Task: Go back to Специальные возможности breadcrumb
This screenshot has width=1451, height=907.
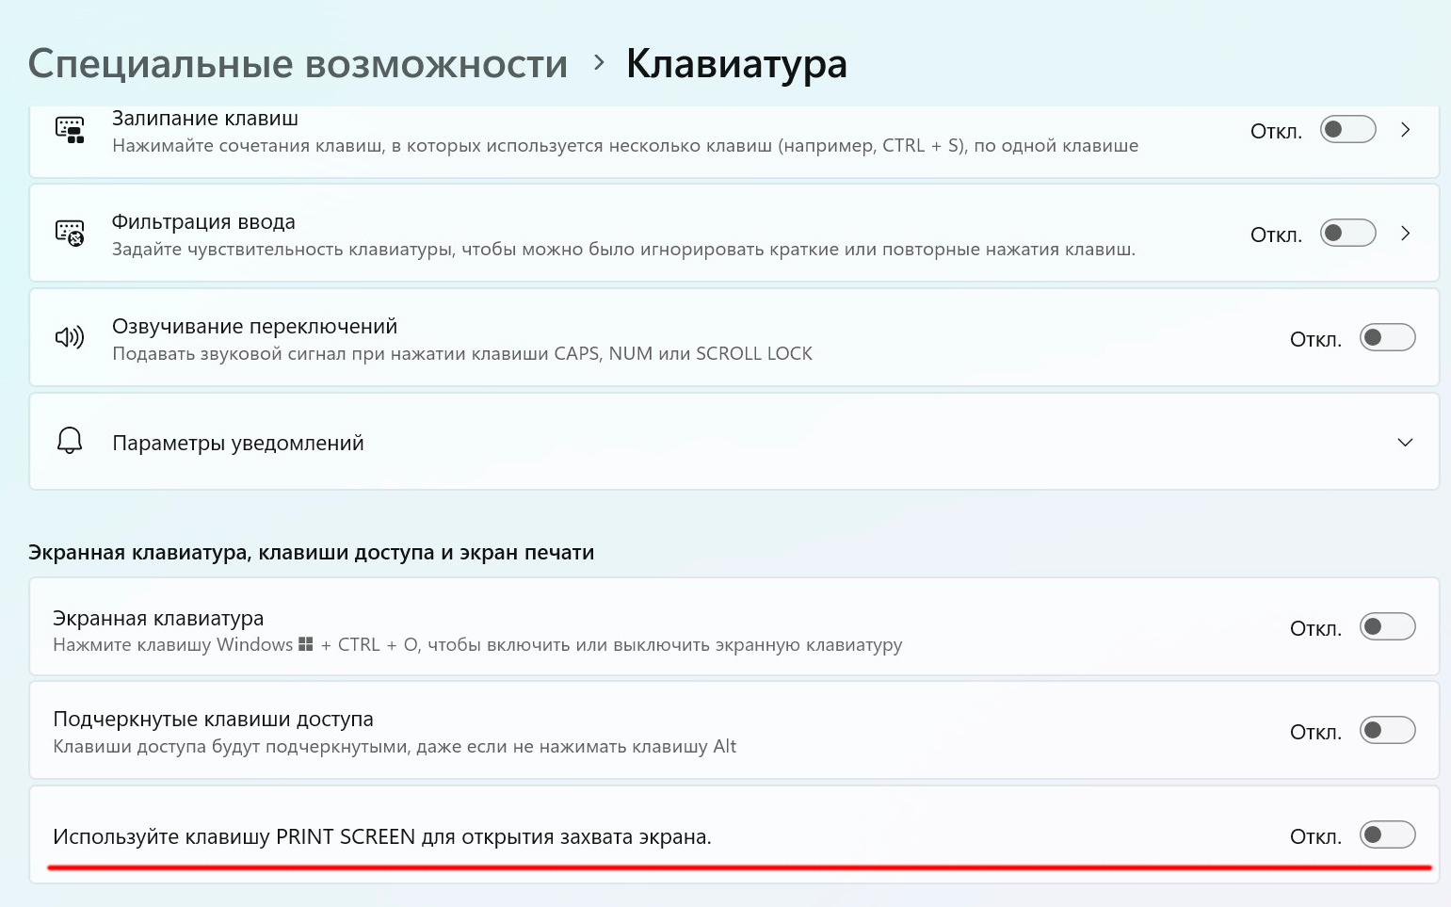Action: (298, 64)
